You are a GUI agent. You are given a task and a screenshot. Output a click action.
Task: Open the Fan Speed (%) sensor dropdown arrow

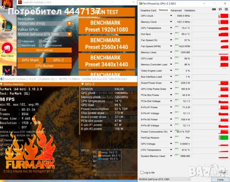pyautogui.click(x=171, y=40)
